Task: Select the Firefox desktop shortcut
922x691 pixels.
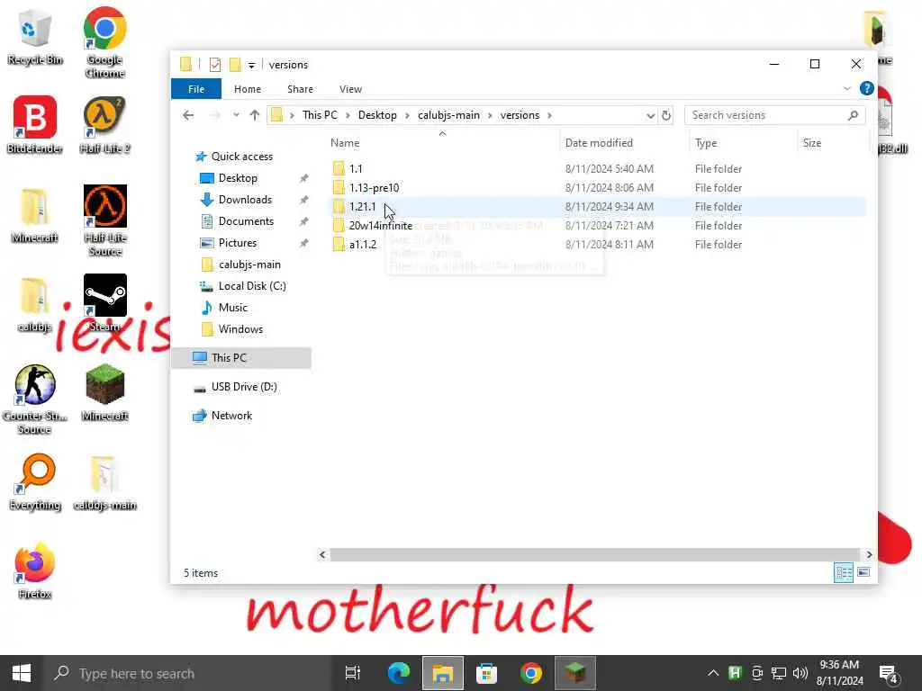Action: tap(35, 570)
